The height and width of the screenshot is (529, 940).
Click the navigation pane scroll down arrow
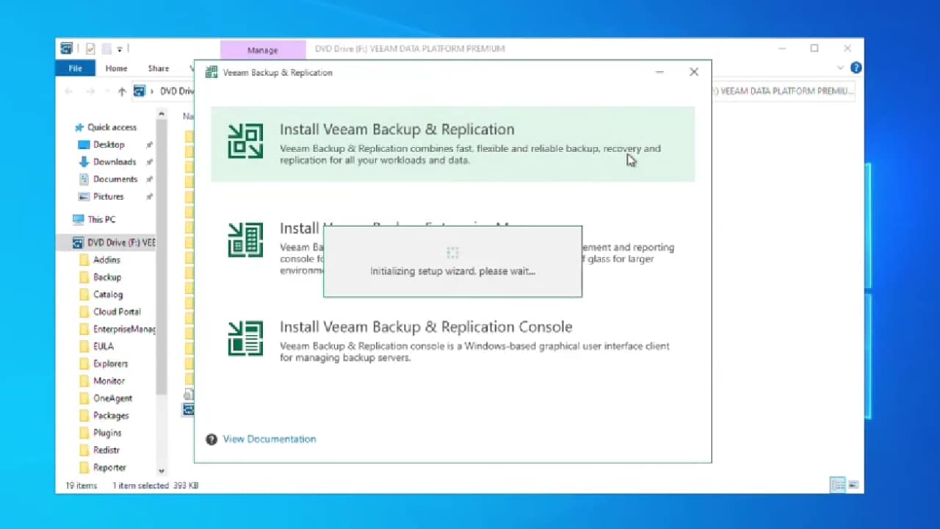[162, 471]
